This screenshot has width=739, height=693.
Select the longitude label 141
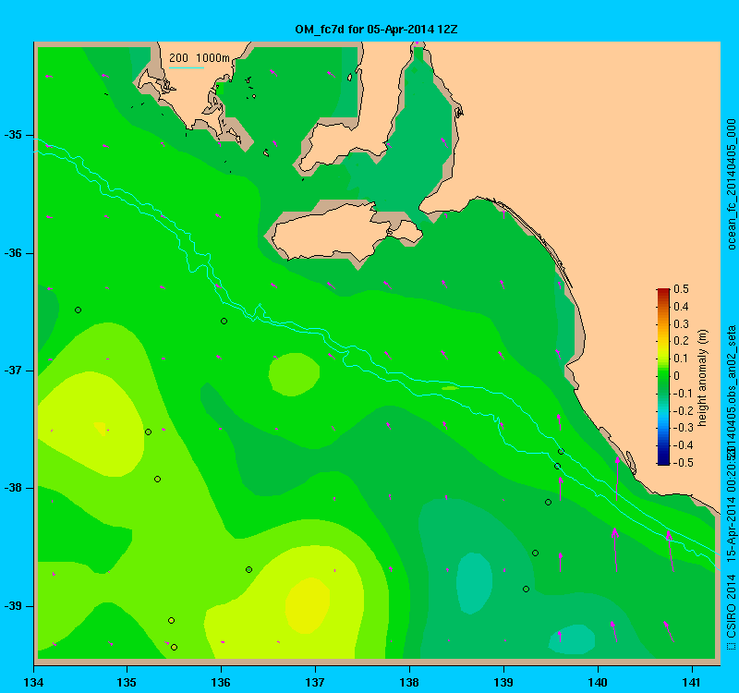(692, 682)
